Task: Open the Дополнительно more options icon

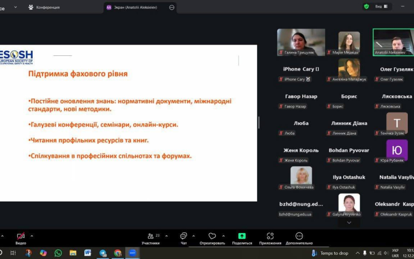Action: click(x=299, y=236)
